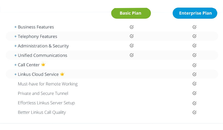This screenshot has height=130, width=223.
Task: Click Enterprise checkmark for Private and Secure Tunnel
Action: (x=194, y=93)
